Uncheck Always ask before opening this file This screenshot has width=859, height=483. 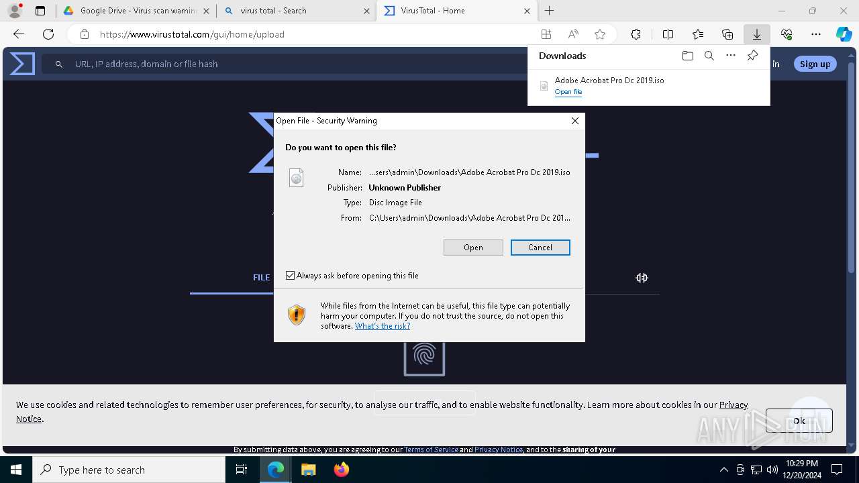(290, 276)
